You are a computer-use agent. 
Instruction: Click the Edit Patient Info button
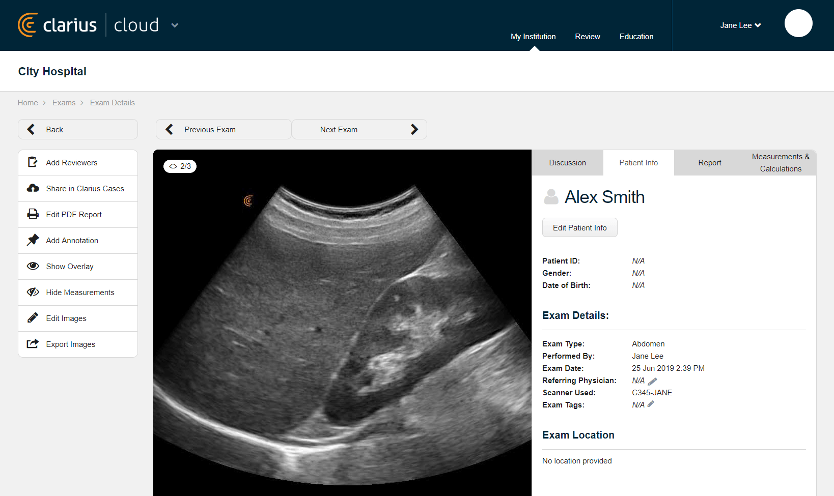(x=579, y=227)
